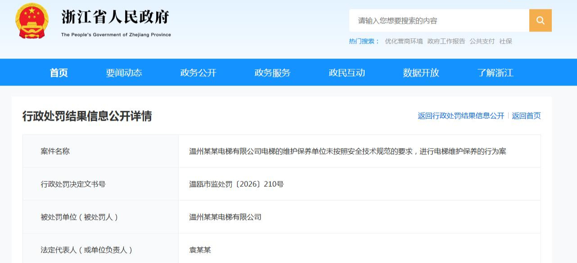
Task: Open the 数据开放 navigation item
Action: (x=421, y=73)
